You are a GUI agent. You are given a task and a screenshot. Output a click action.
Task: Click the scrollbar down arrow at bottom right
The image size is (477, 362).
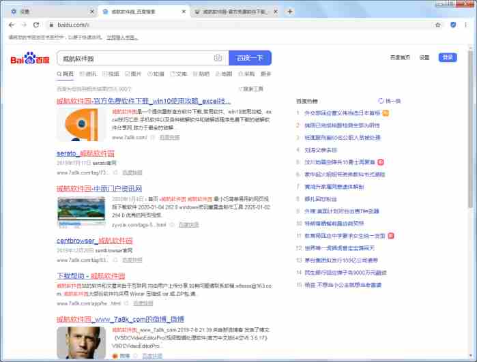pyautogui.click(x=471, y=356)
